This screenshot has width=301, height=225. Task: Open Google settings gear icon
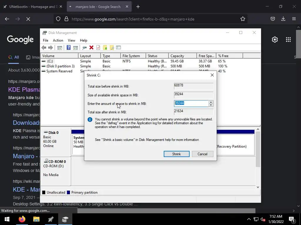point(275,40)
